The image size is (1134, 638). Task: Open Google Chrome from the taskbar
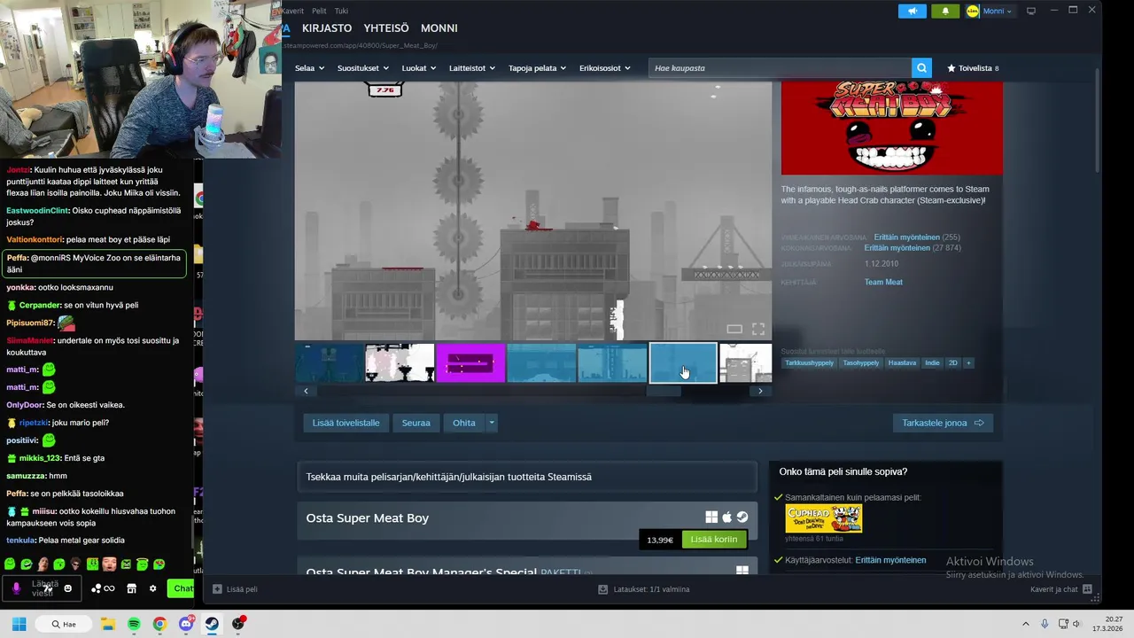pos(159,624)
